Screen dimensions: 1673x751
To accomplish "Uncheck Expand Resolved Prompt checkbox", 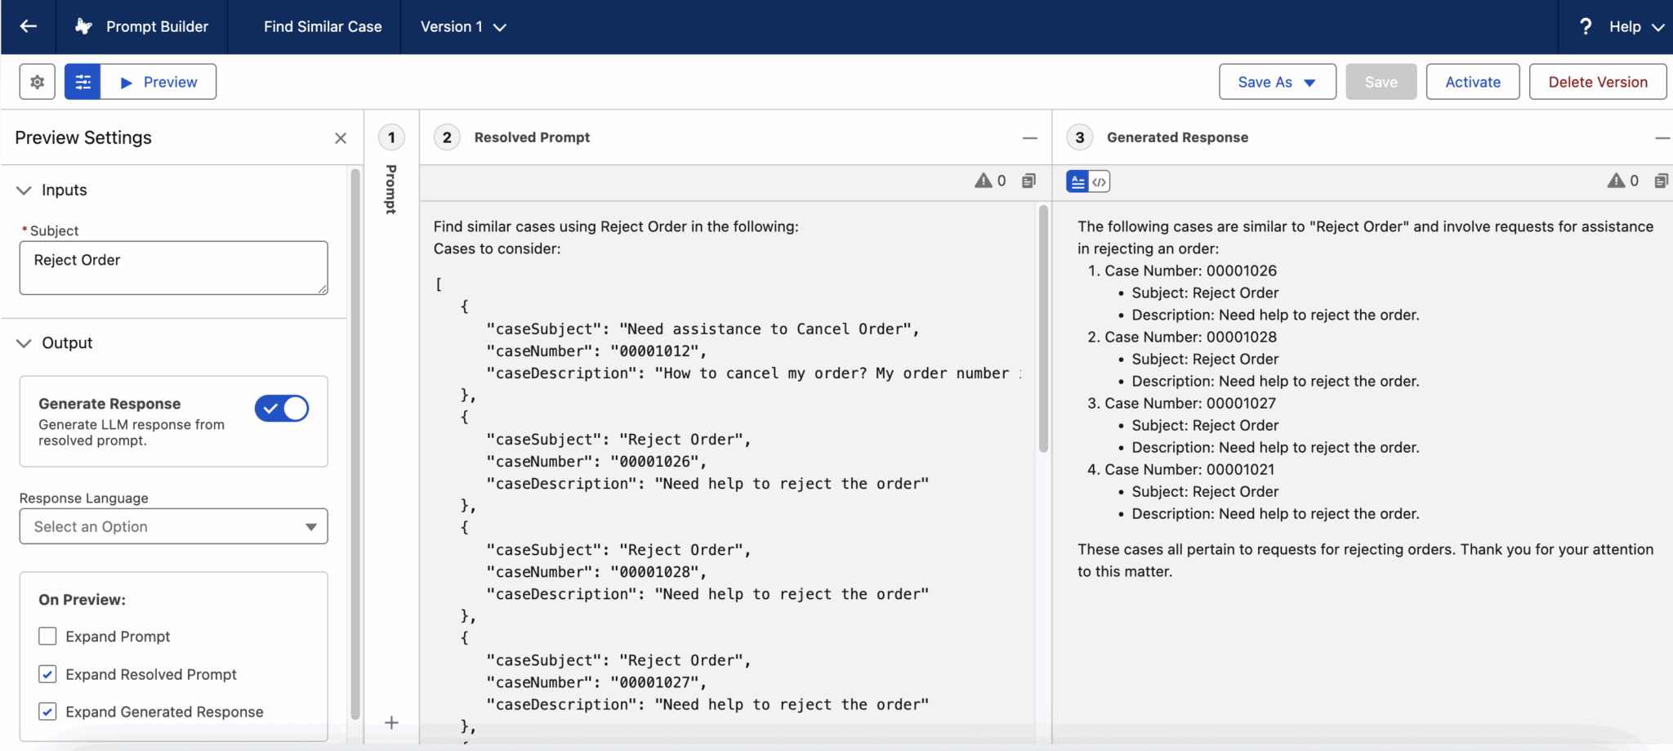I will [47, 673].
